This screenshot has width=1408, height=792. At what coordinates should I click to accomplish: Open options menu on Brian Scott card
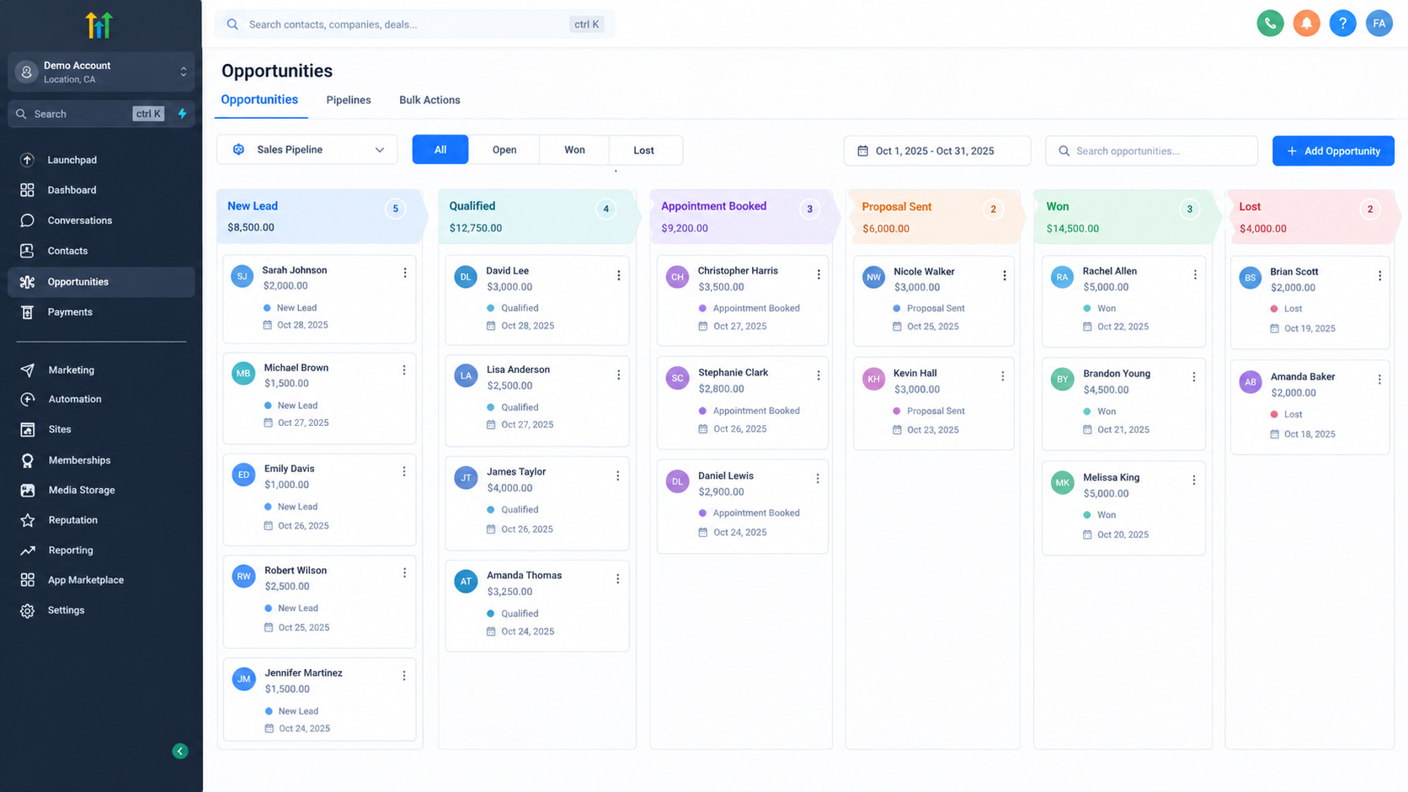coord(1379,275)
